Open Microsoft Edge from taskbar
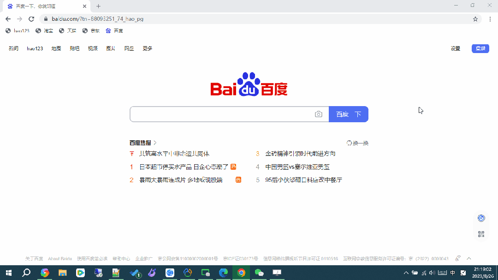498x280 pixels. (223, 273)
